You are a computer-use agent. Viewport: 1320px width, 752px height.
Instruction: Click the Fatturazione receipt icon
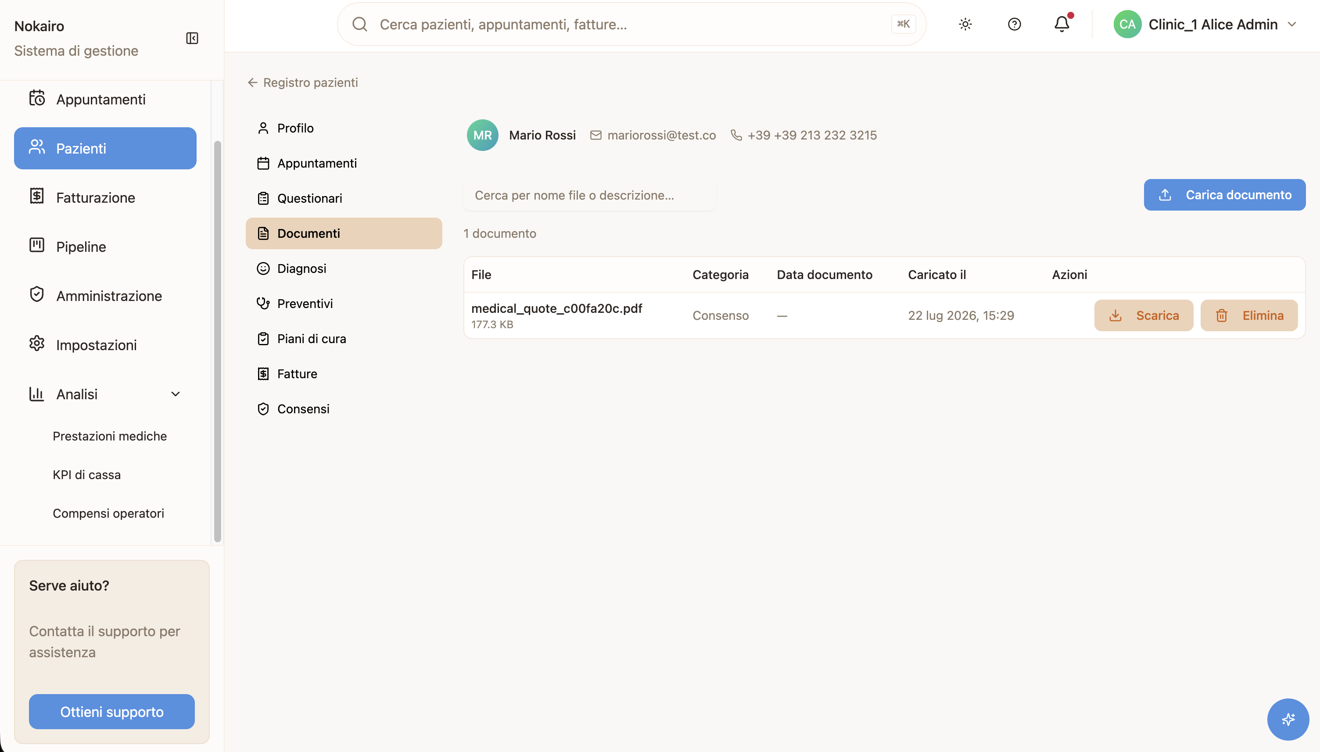pos(37,196)
